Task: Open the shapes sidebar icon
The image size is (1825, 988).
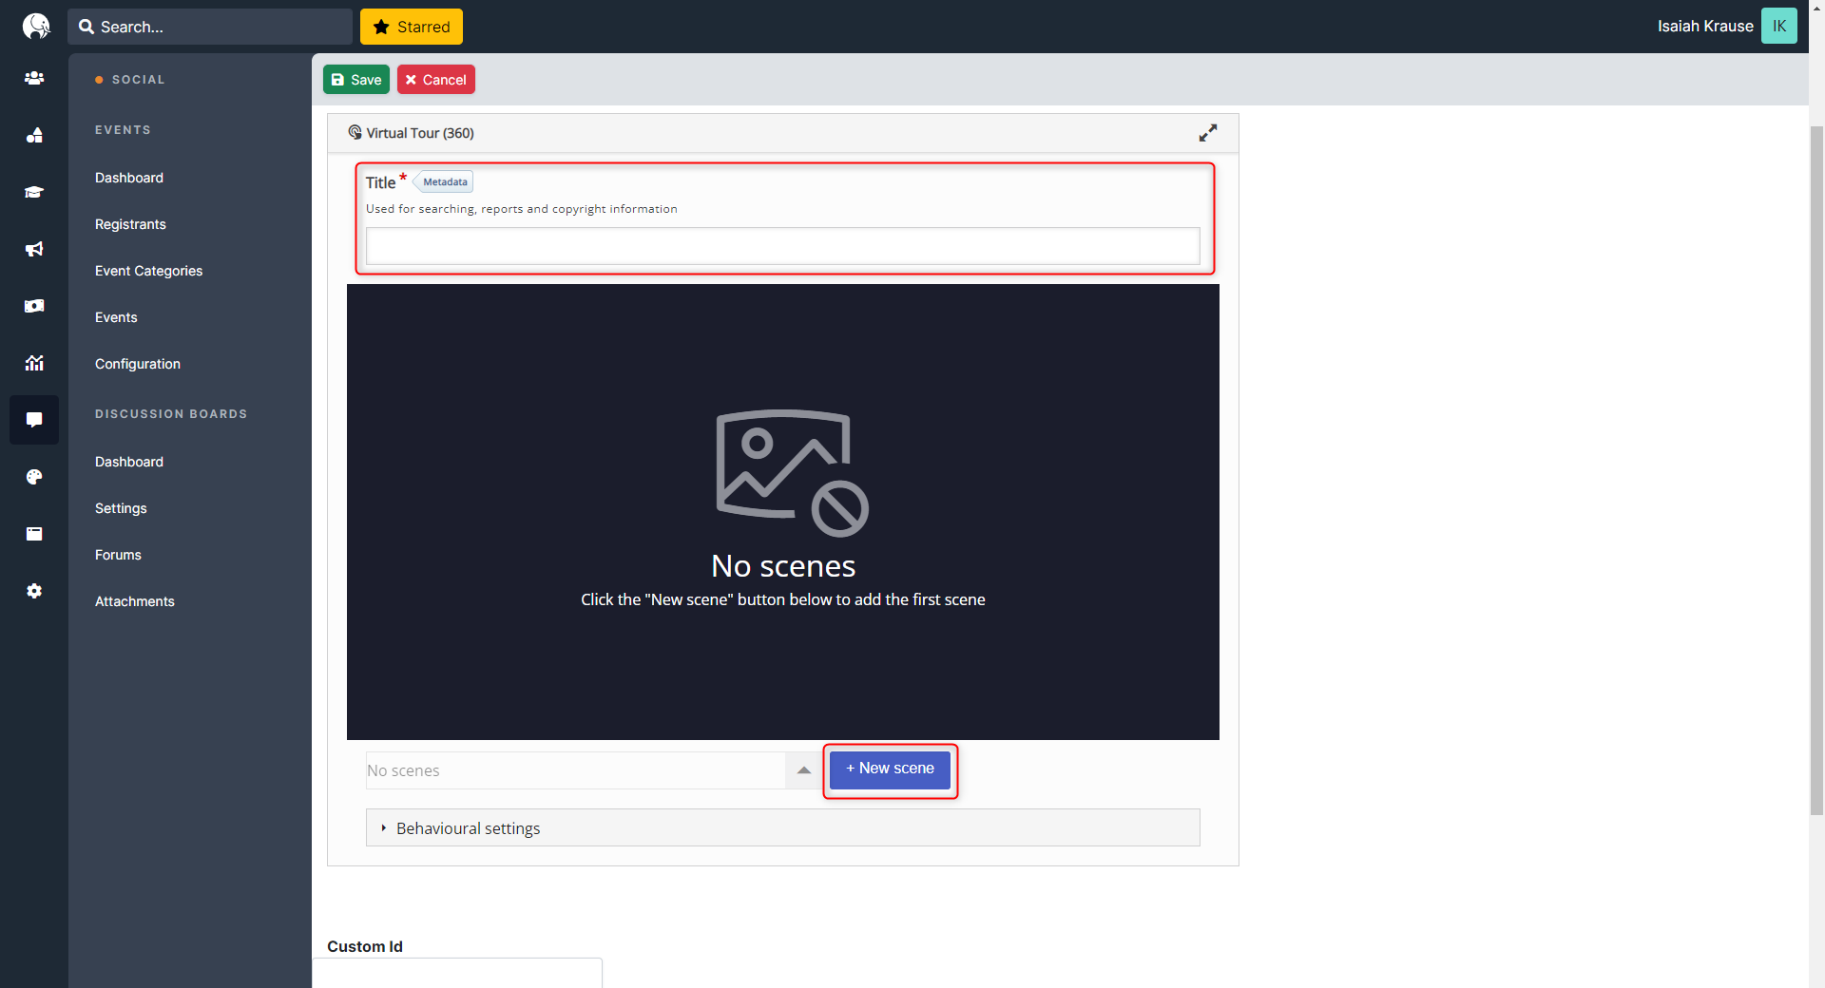Action: 34,135
